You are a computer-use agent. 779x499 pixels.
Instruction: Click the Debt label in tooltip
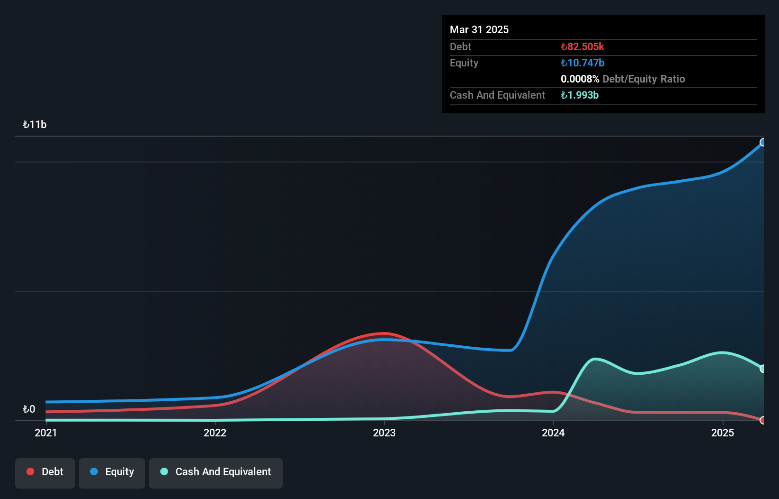(460, 46)
